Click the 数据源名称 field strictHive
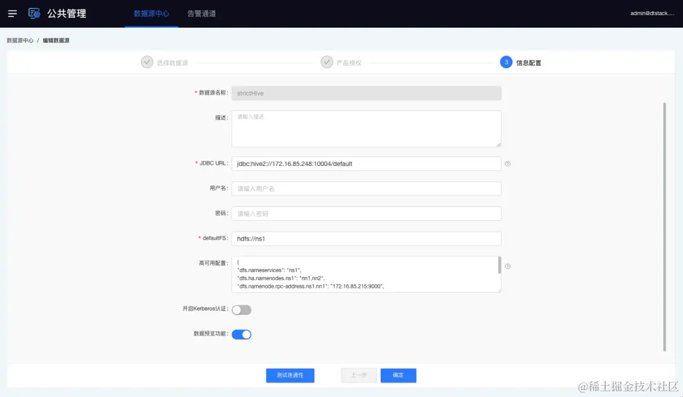This screenshot has width=683, height=397. point(366,93)
